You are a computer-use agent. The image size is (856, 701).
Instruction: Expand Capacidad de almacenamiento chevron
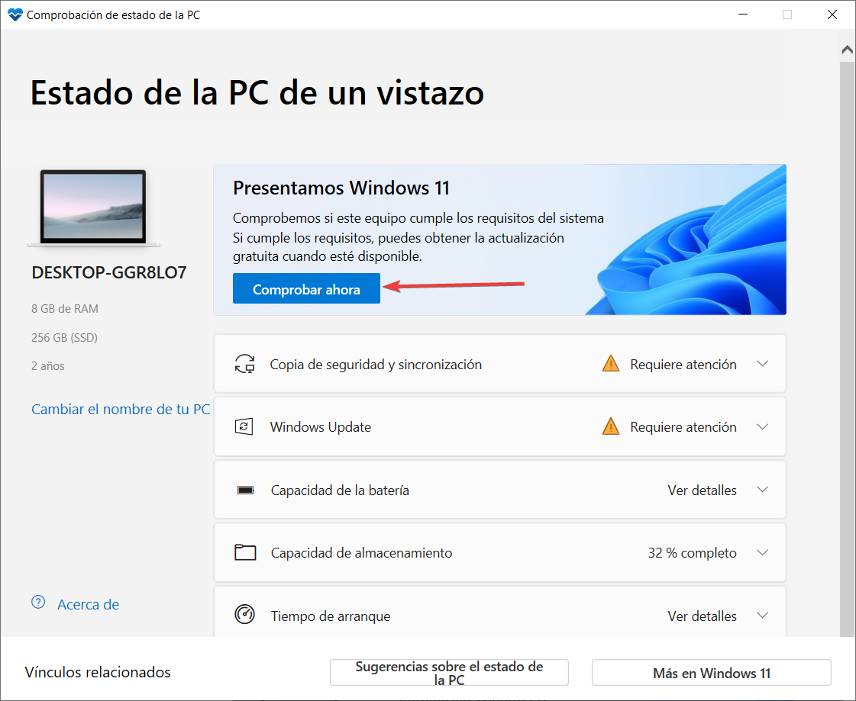[763, 552]
